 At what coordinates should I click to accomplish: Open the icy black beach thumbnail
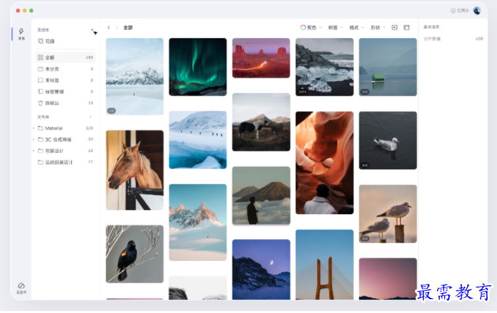pos(324,67)
